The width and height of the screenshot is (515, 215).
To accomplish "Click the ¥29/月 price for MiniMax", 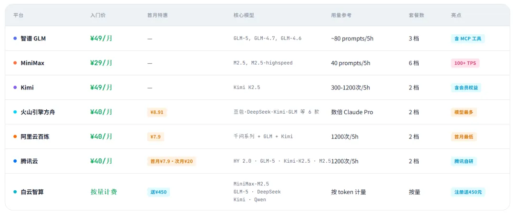I will pos(101,63).
